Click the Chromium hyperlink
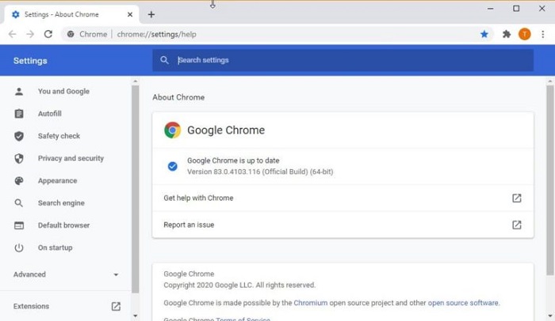555x321 pixels. point(310,303)
